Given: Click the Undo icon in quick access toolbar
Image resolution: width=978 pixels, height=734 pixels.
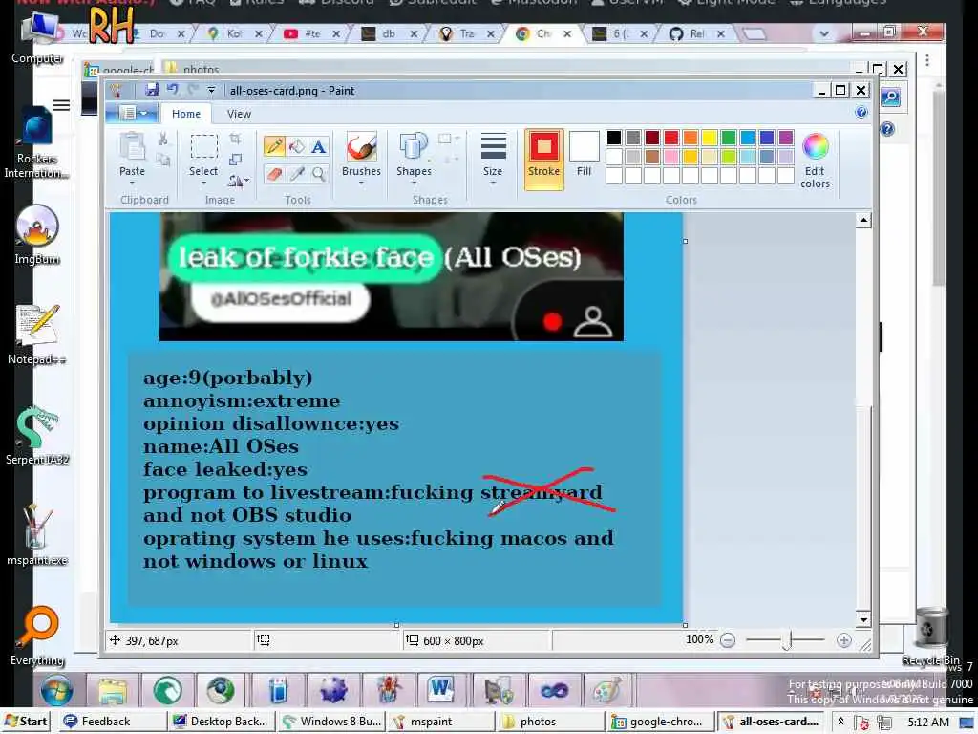Looking at the screenshot, I should 173,90.
